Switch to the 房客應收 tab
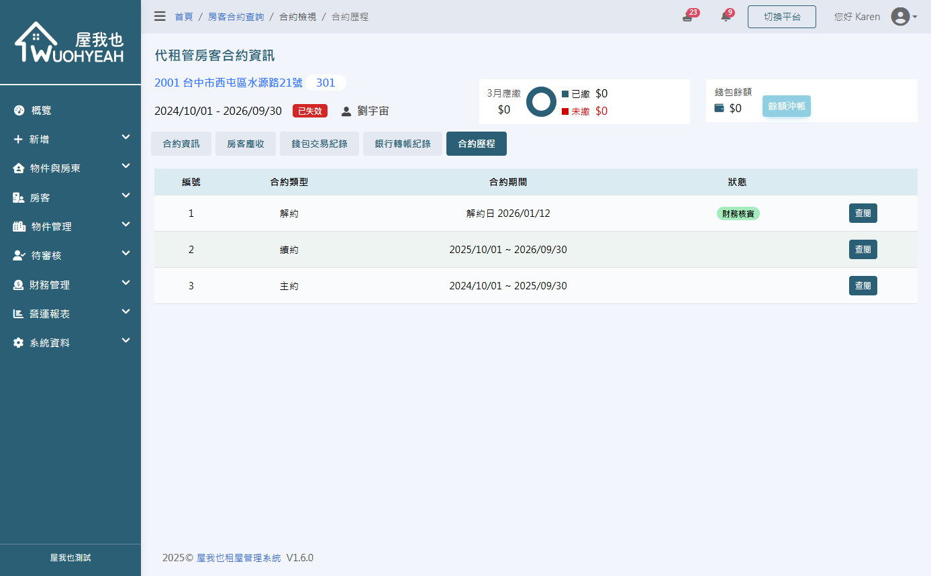Viewport: 931px width, 576px height. [x=245, y=143]
